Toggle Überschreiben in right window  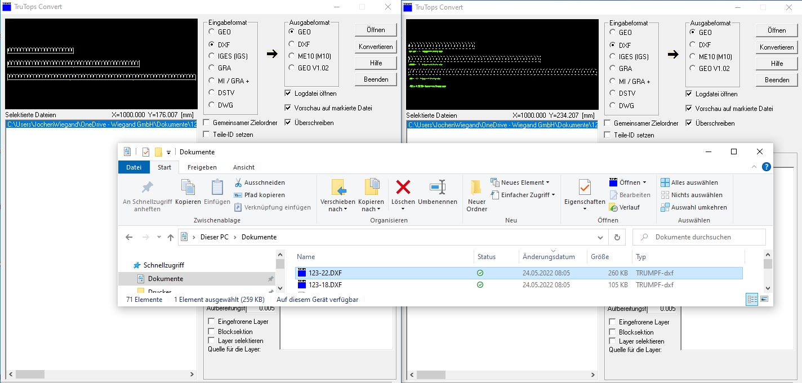point(689,123)
